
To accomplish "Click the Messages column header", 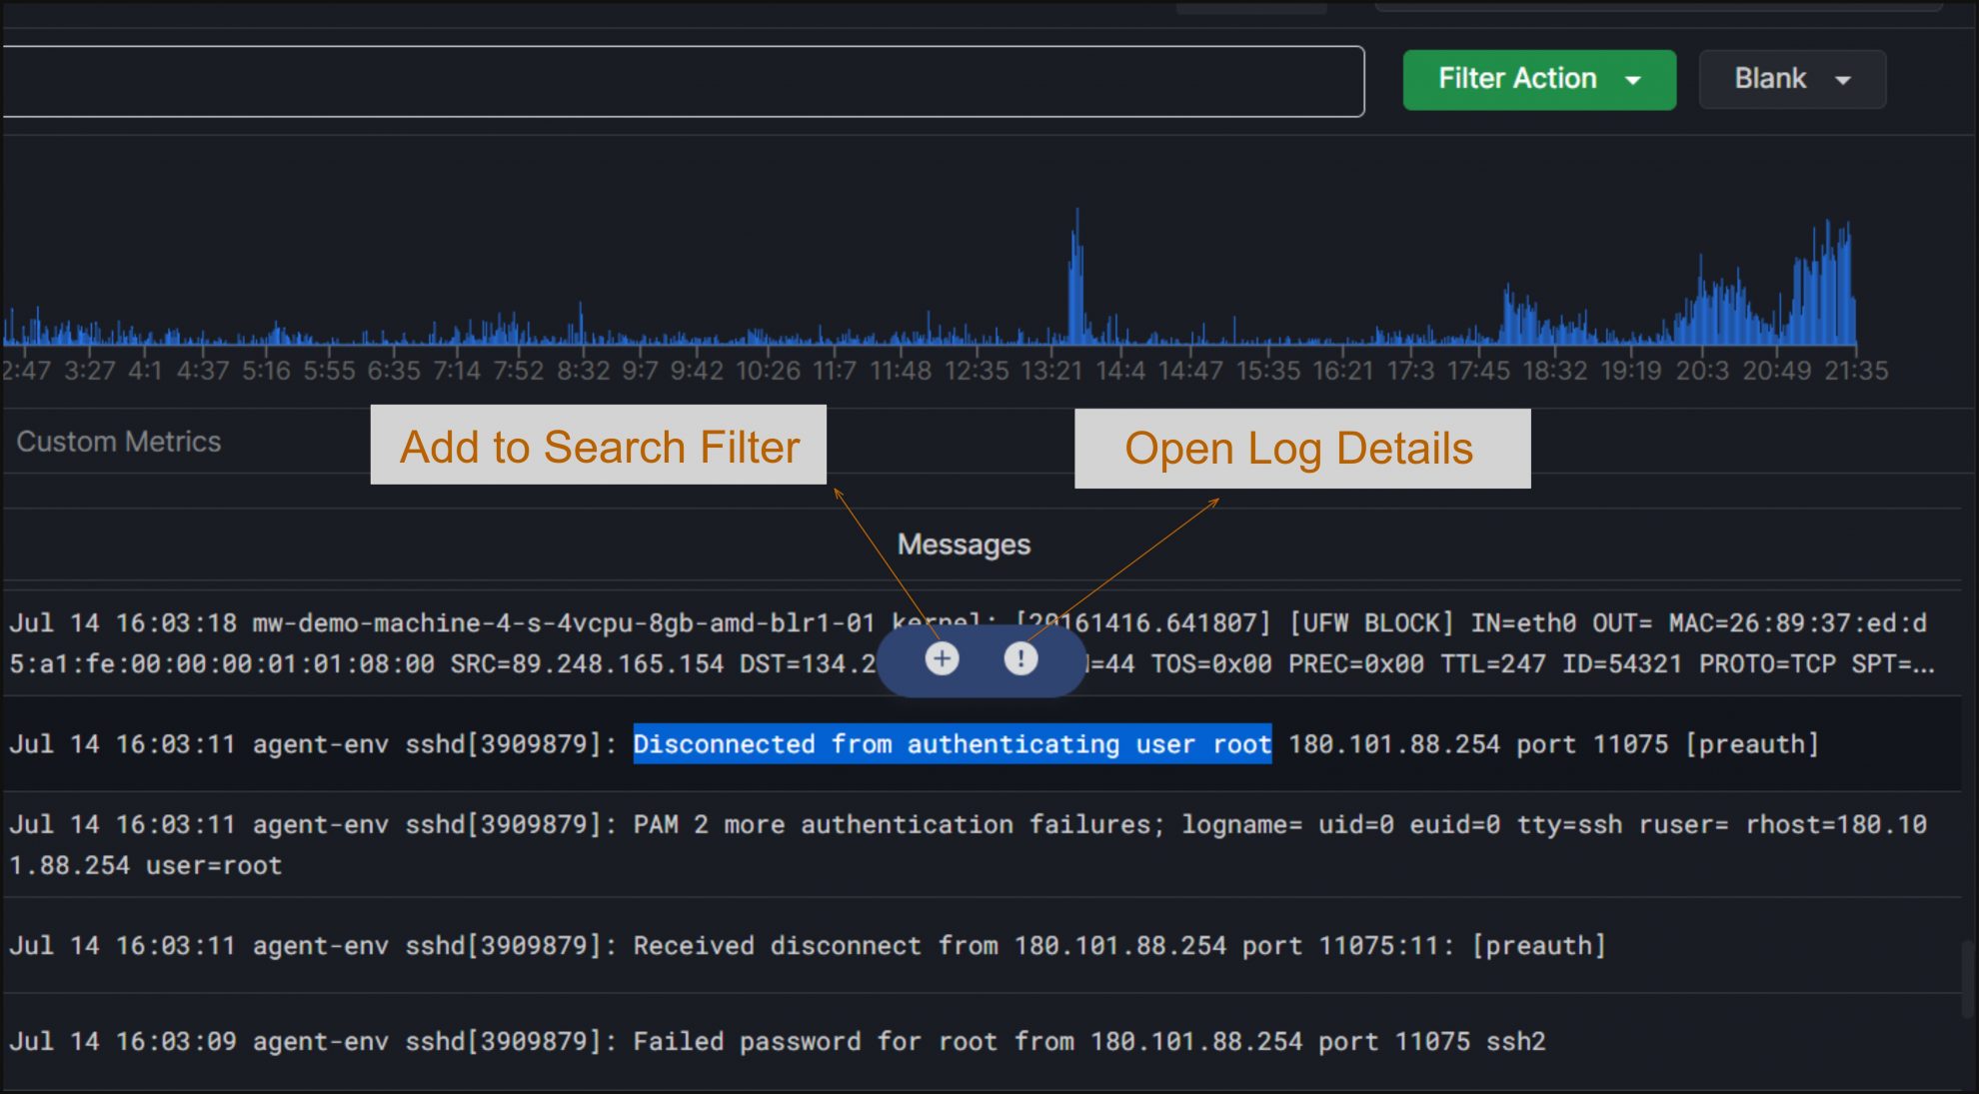I will [963, 544].
